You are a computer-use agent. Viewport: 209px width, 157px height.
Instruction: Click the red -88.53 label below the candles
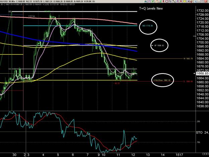point(117,83)
